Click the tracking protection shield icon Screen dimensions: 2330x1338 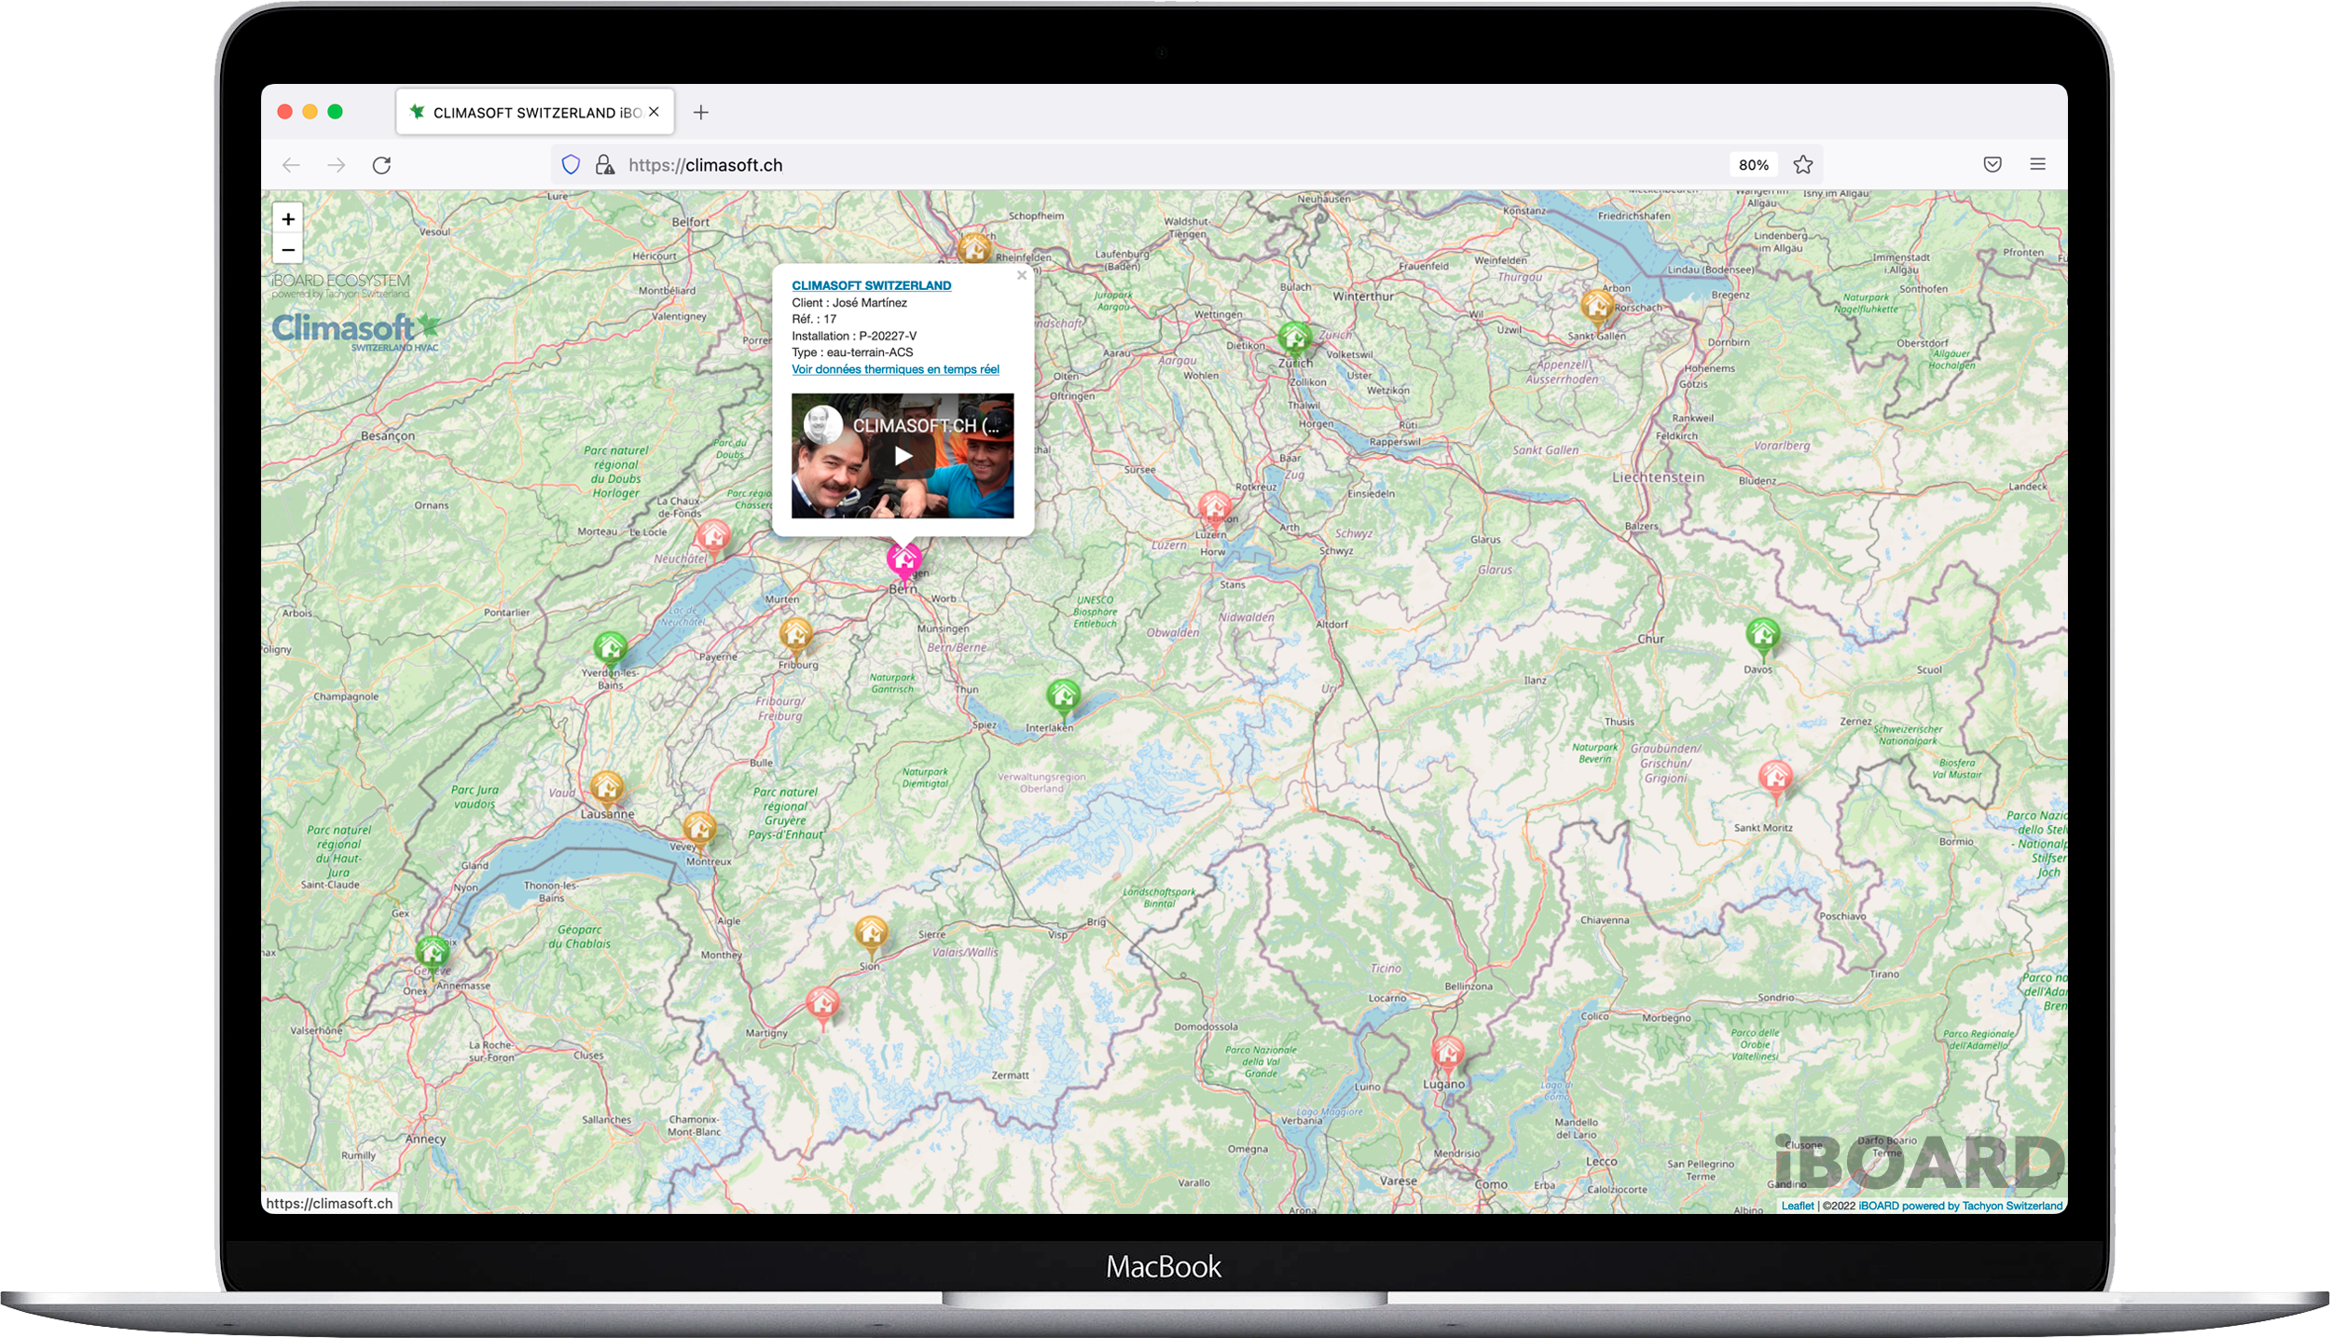571,165
